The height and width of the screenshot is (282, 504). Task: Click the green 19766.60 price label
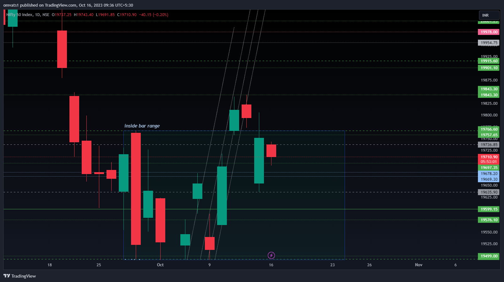point(489,129)
